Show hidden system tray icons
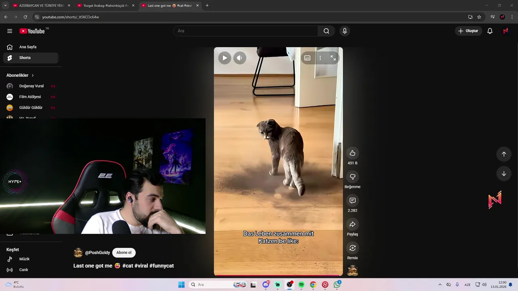This screenshot has width=518, height=291. [440, 285]
